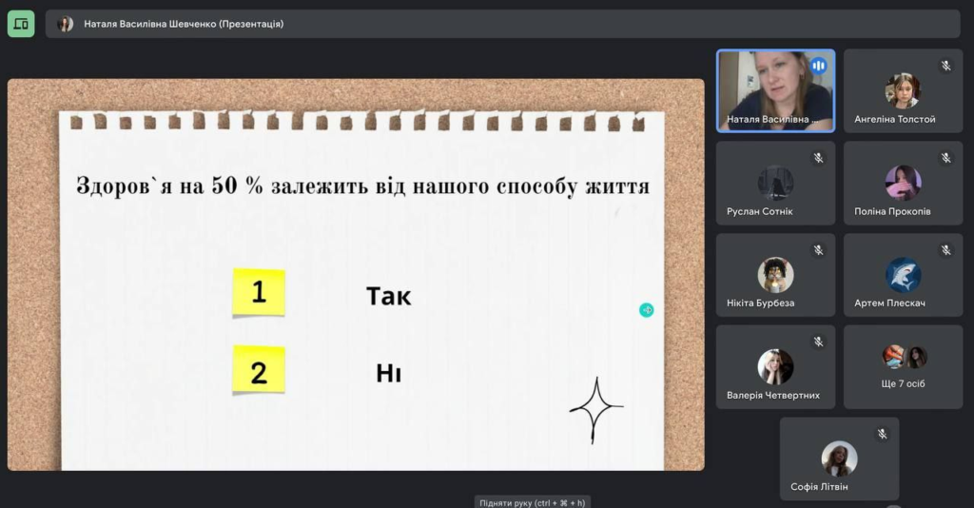Select Руслан Сотнік participant tile
Image resolution: width=974 pixels, height=508 pixels.
pos(776,184)
